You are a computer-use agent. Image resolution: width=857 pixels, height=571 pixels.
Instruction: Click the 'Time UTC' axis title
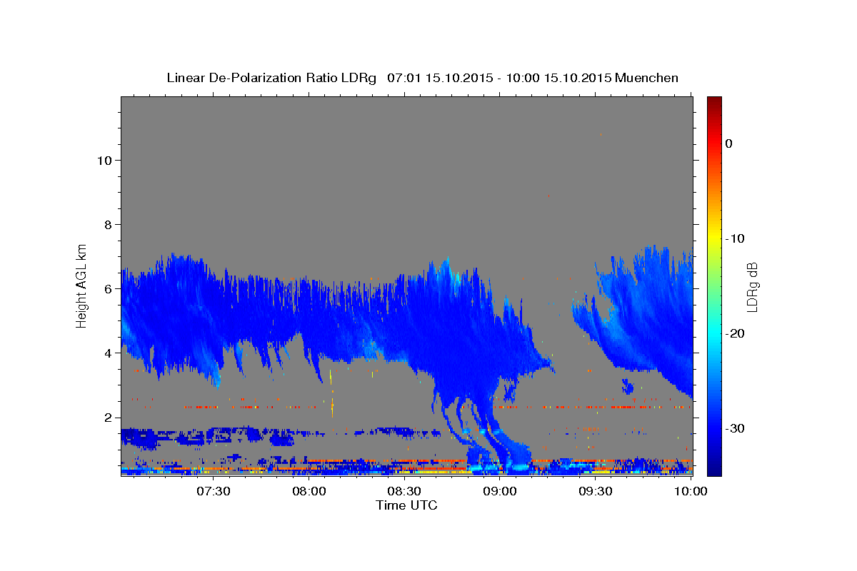pyautogui.click(x=406, y=505)
